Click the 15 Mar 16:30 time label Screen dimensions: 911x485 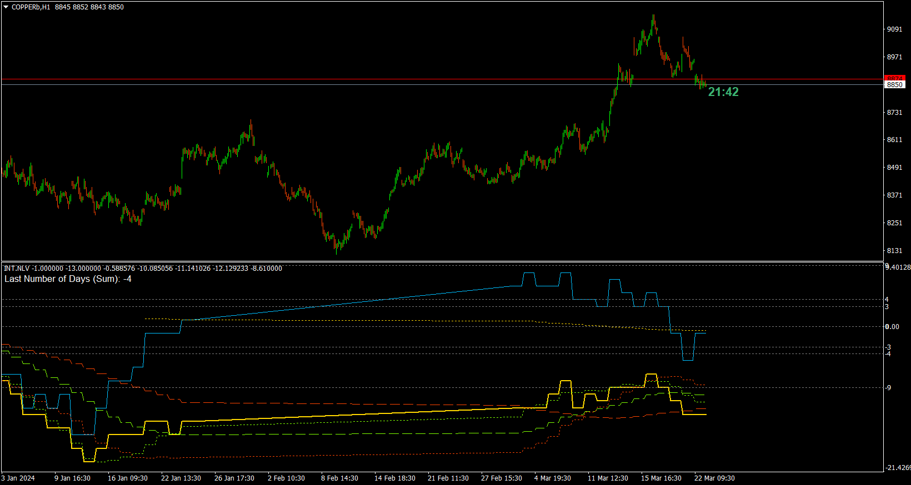point(661,478)
